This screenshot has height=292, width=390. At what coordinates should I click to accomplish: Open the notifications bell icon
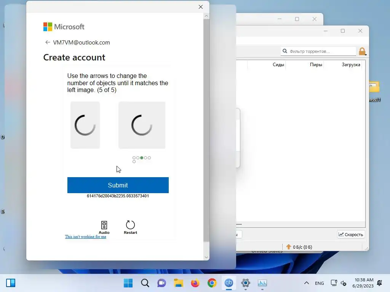point(380,283)
